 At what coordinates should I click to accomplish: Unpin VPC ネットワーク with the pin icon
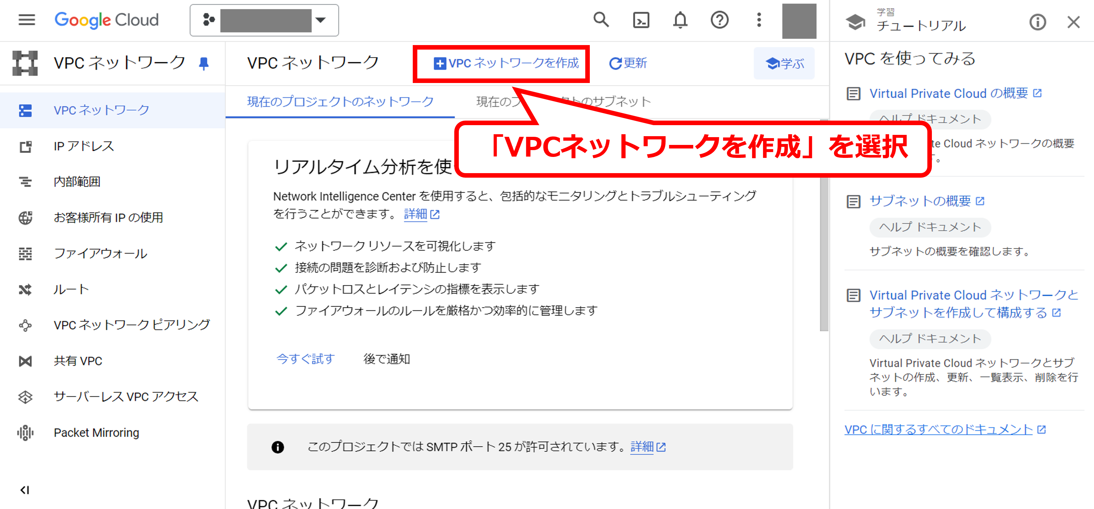coord(204,63)
